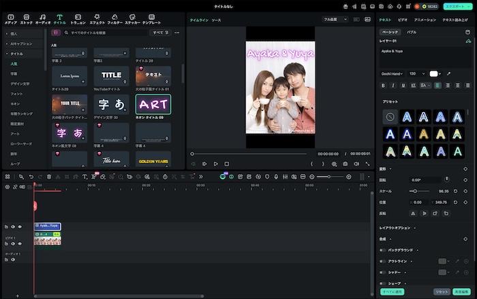477x299 pixels.
Task: Click the volume speaker icon under preview
Action: 356,164
